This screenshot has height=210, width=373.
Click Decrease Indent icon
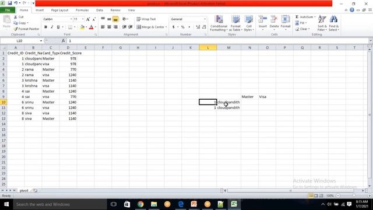(x=124, y=27)
